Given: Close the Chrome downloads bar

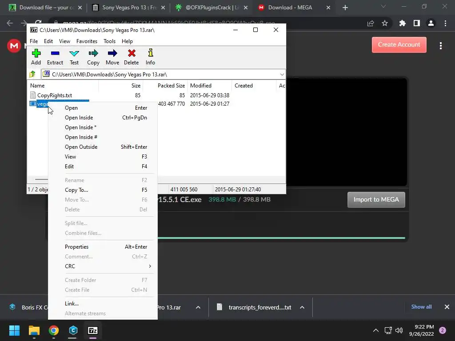Looking at the screenshot, I should (447, 307).
